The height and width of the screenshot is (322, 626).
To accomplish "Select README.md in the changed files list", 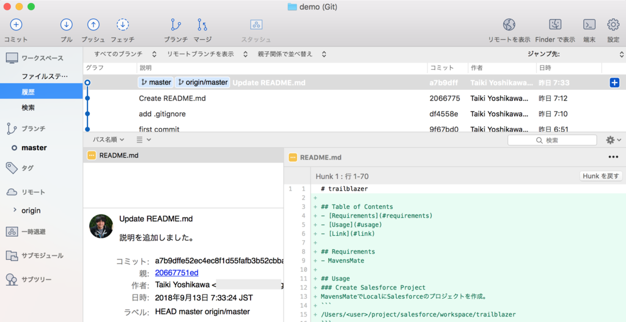I will point(183,155).
